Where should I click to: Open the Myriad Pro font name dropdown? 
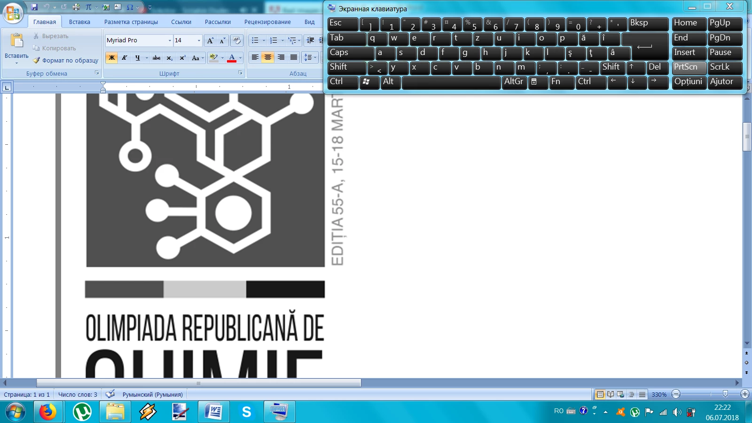(x=170, y=40)
